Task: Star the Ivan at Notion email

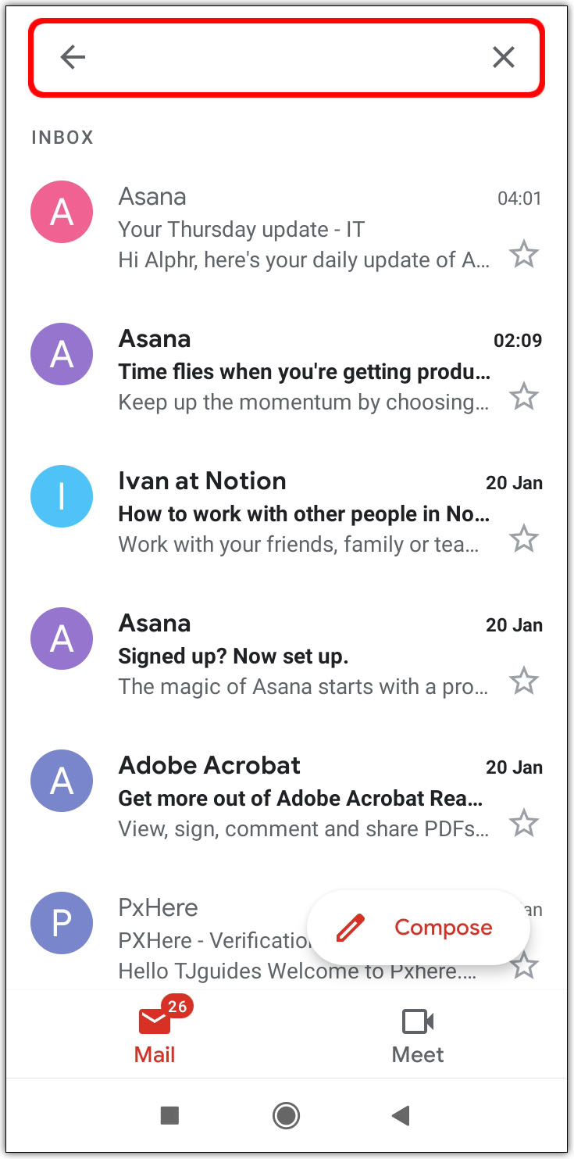Action: 524,538
